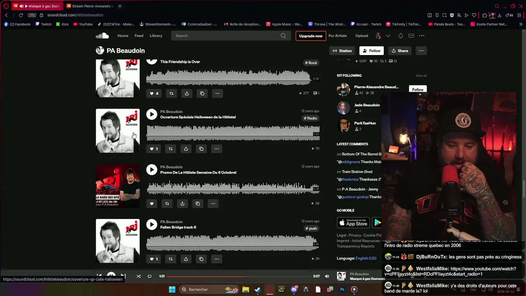Start a Station for PA Beaudoin

342,51
